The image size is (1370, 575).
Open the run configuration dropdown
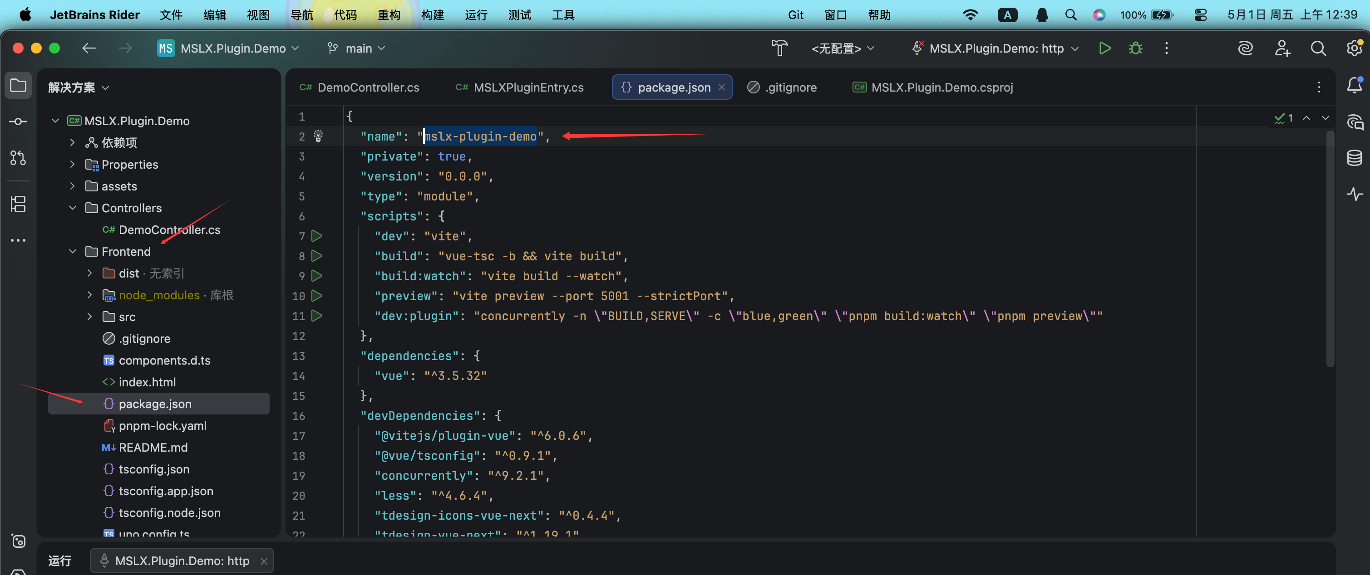[995, 49]
